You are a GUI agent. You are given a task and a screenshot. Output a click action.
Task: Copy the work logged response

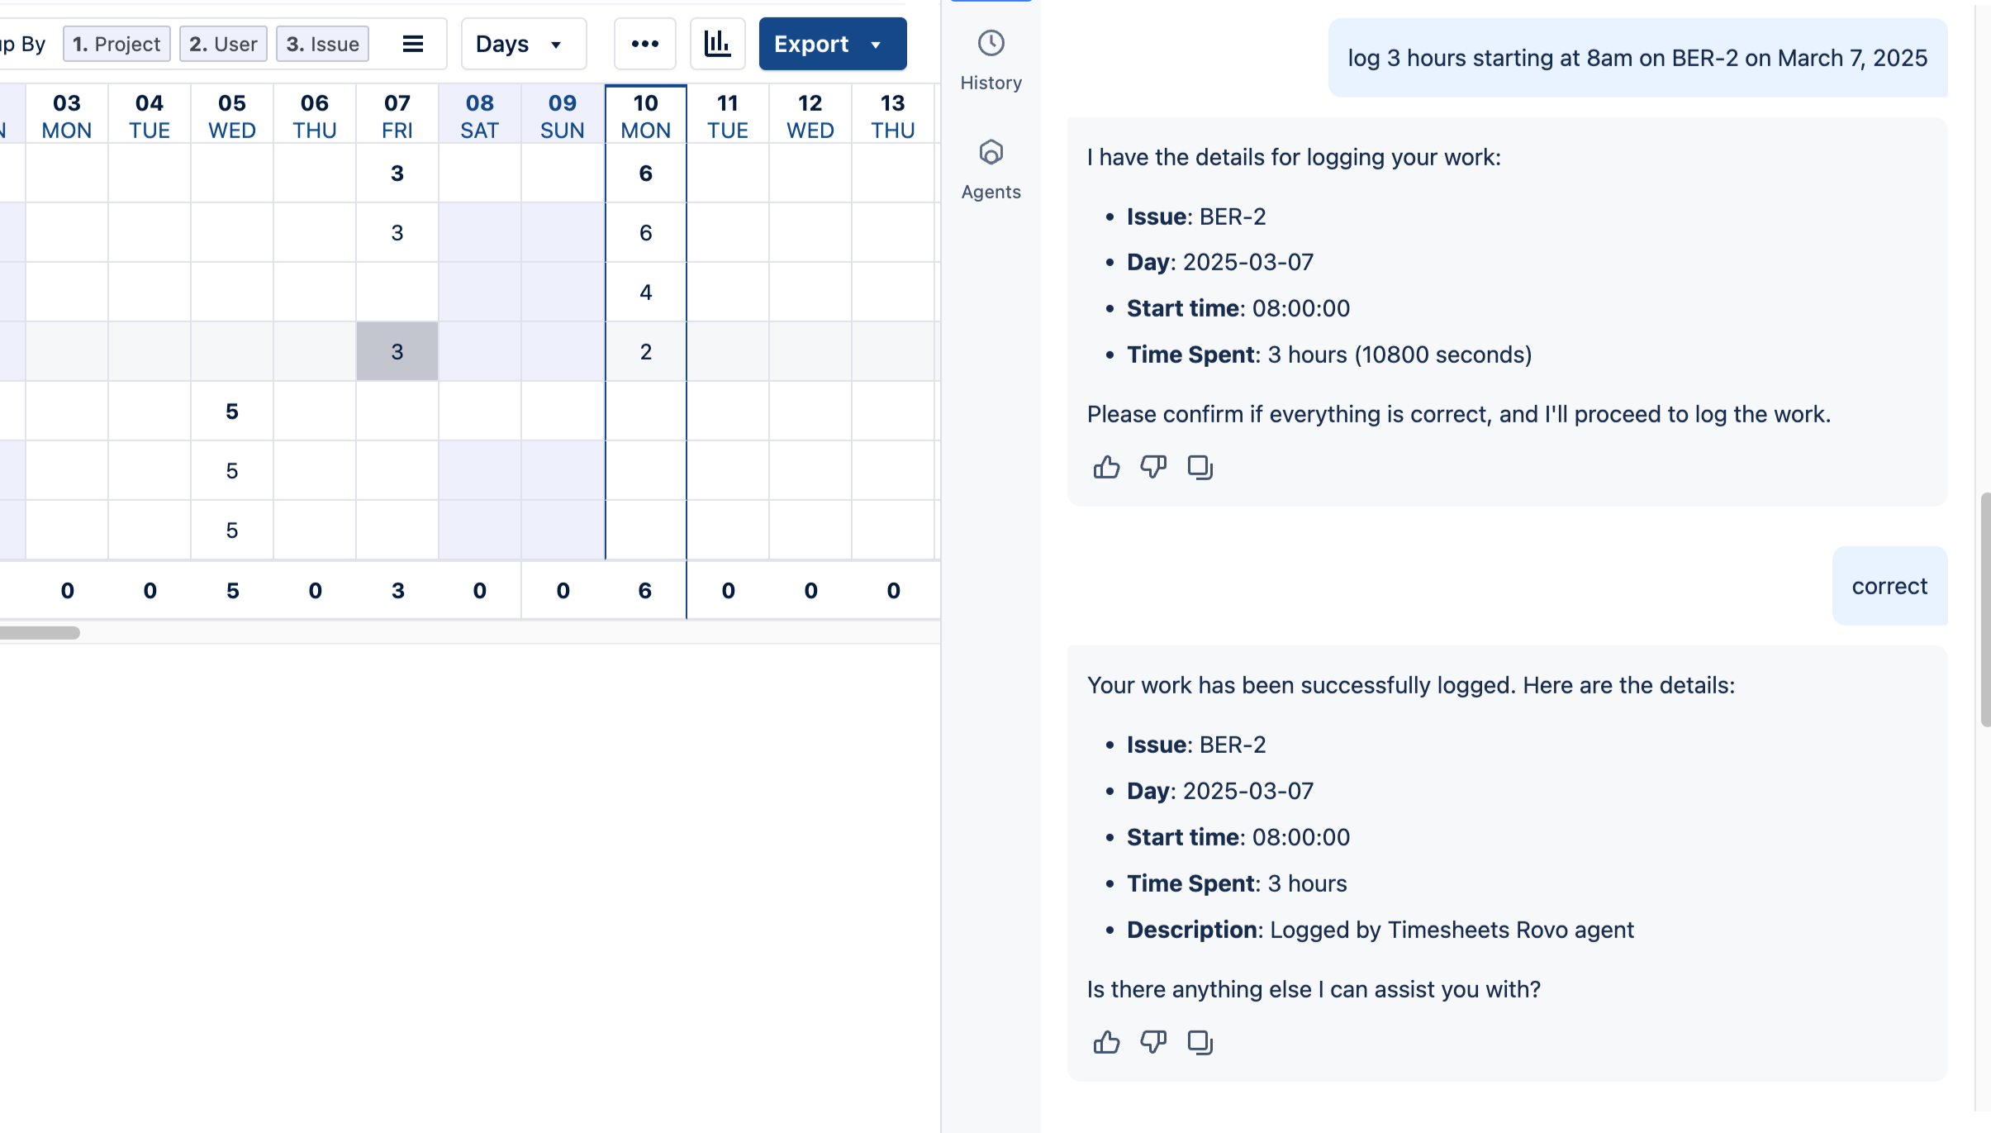coord(1200,1042)
